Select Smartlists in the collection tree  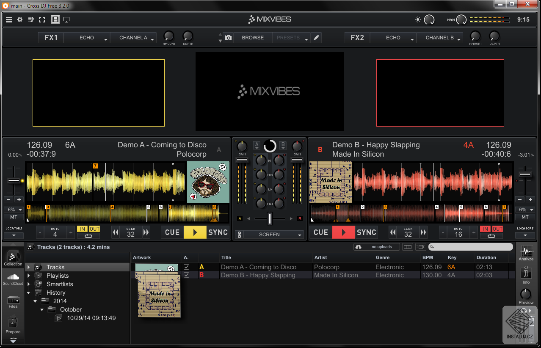point(60,284)
